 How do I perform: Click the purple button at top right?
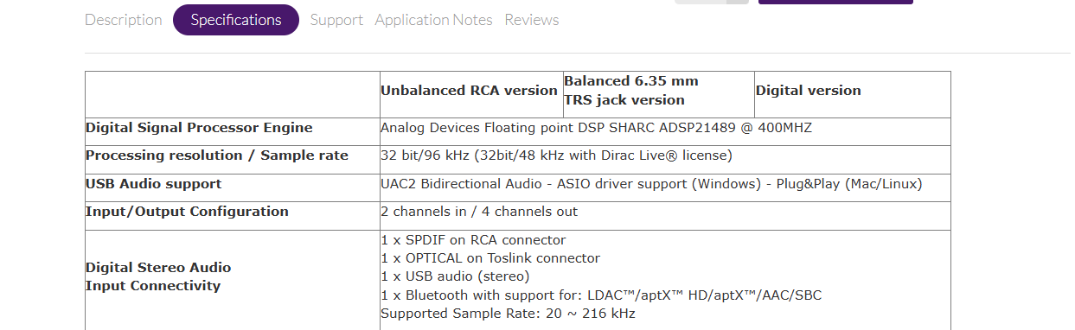point(835,2)
